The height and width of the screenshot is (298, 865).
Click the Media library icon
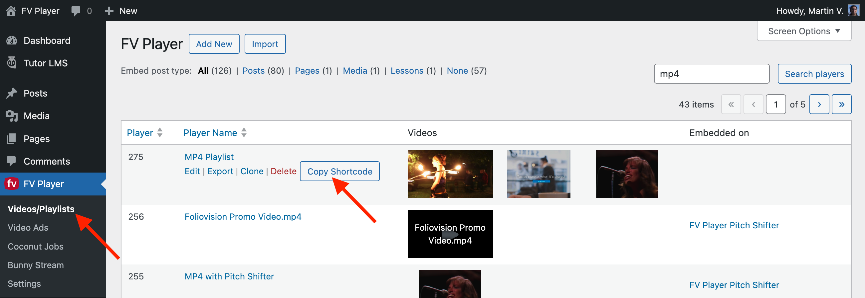click(12, 116)
